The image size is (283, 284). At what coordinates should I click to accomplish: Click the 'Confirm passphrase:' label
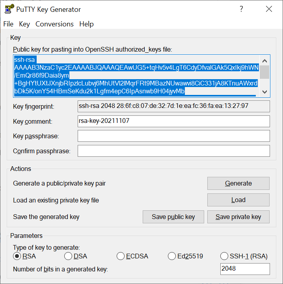click(42, 151)
